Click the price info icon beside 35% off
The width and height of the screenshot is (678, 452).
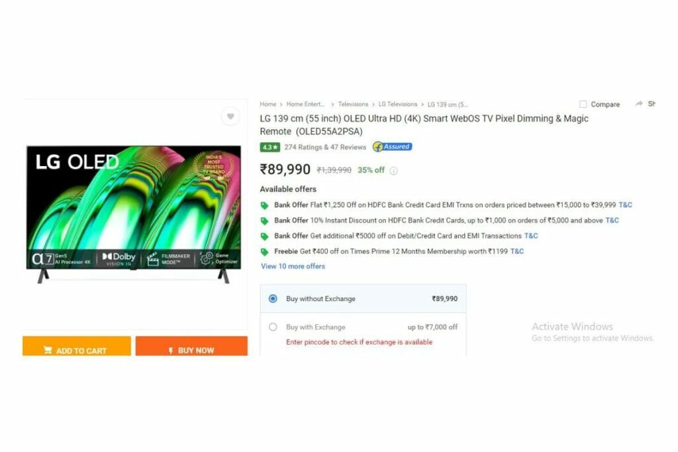tap(393, 171)
